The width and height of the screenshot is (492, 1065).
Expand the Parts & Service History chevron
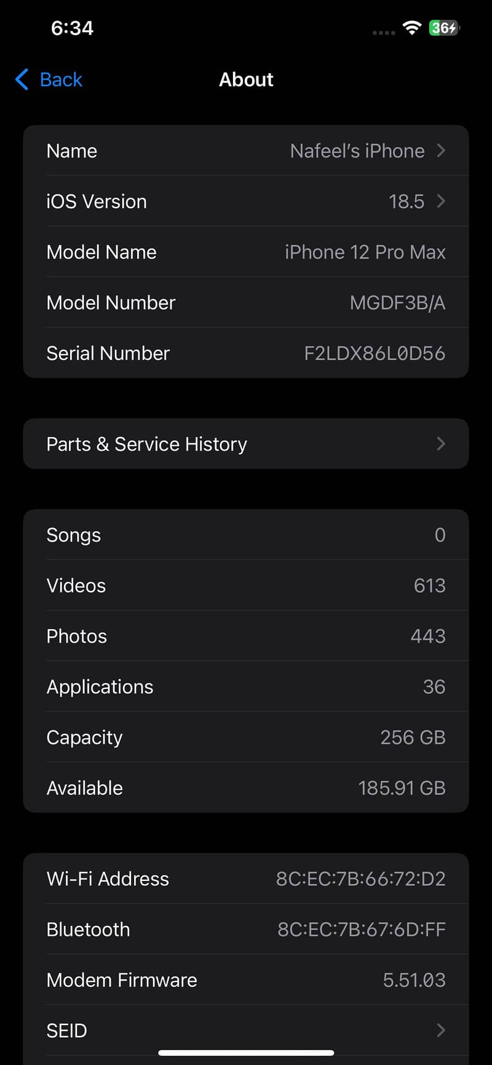tap(441, 444)
